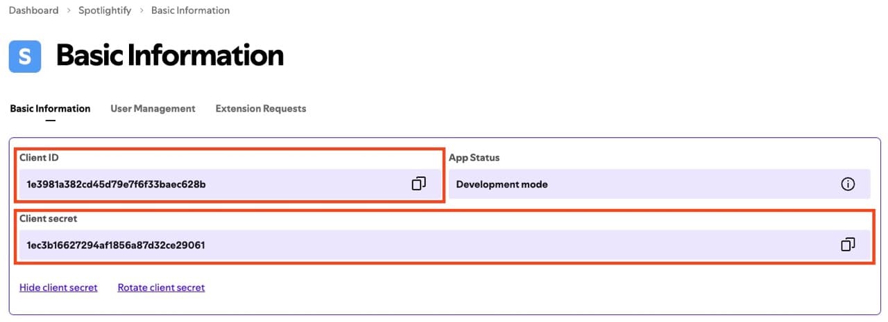Click the Development mode status box
The height and width of the screenshot is (322, 888).
(659, 184)
